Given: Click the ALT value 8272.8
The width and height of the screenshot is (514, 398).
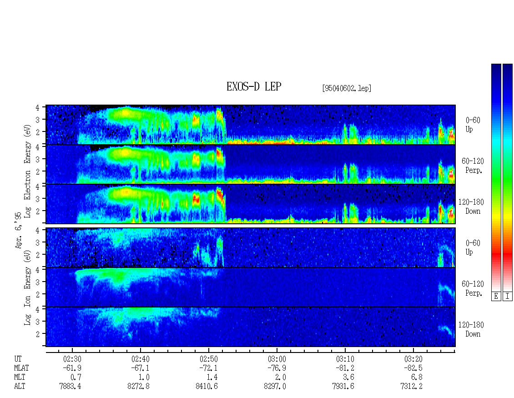Looking at the screenshot, I should pos(138,387).
